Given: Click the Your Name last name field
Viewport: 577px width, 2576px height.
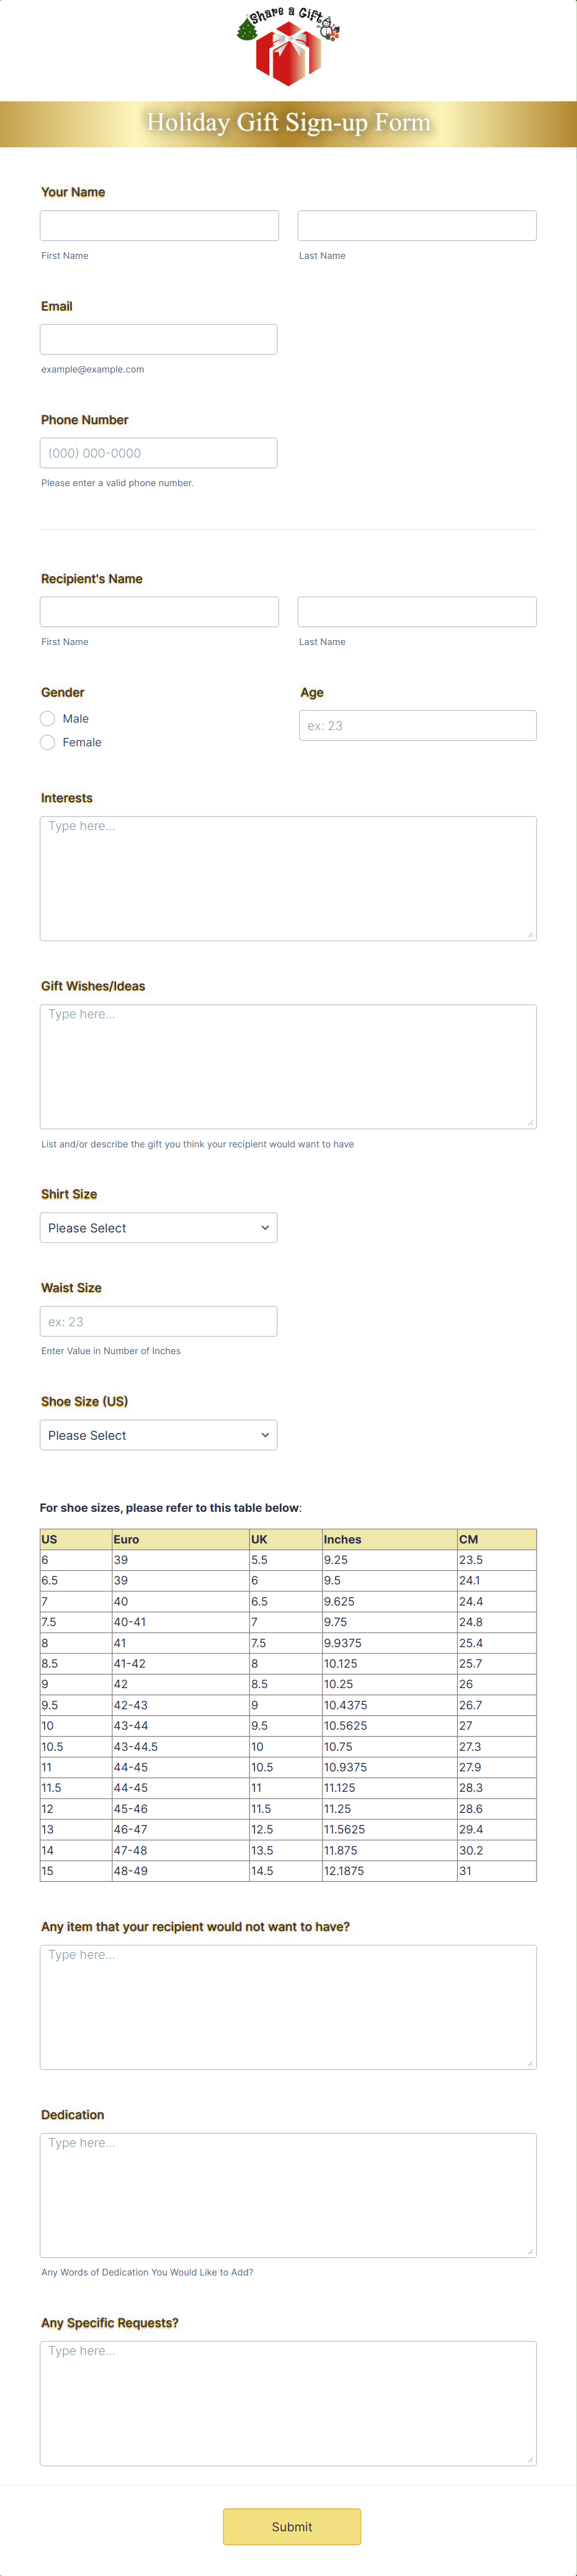Looking at the screenshot, I should pos(416,225).
